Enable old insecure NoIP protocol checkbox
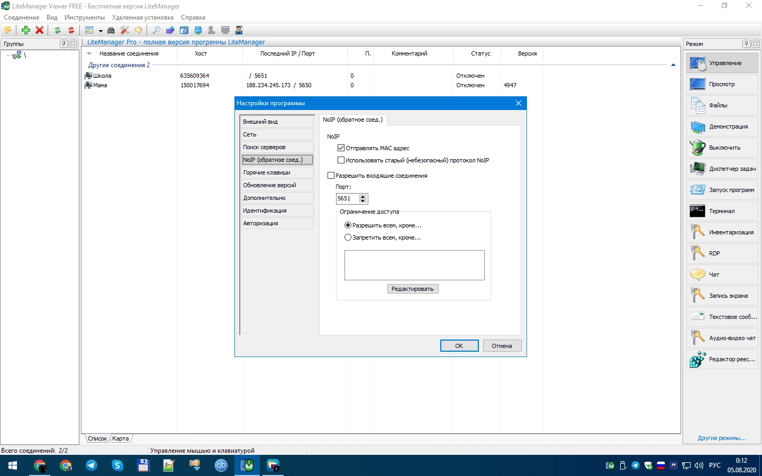The image size is (762, 476). tap(341, 160)
